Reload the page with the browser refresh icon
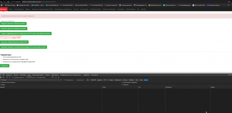 click(x=8, y=2)
